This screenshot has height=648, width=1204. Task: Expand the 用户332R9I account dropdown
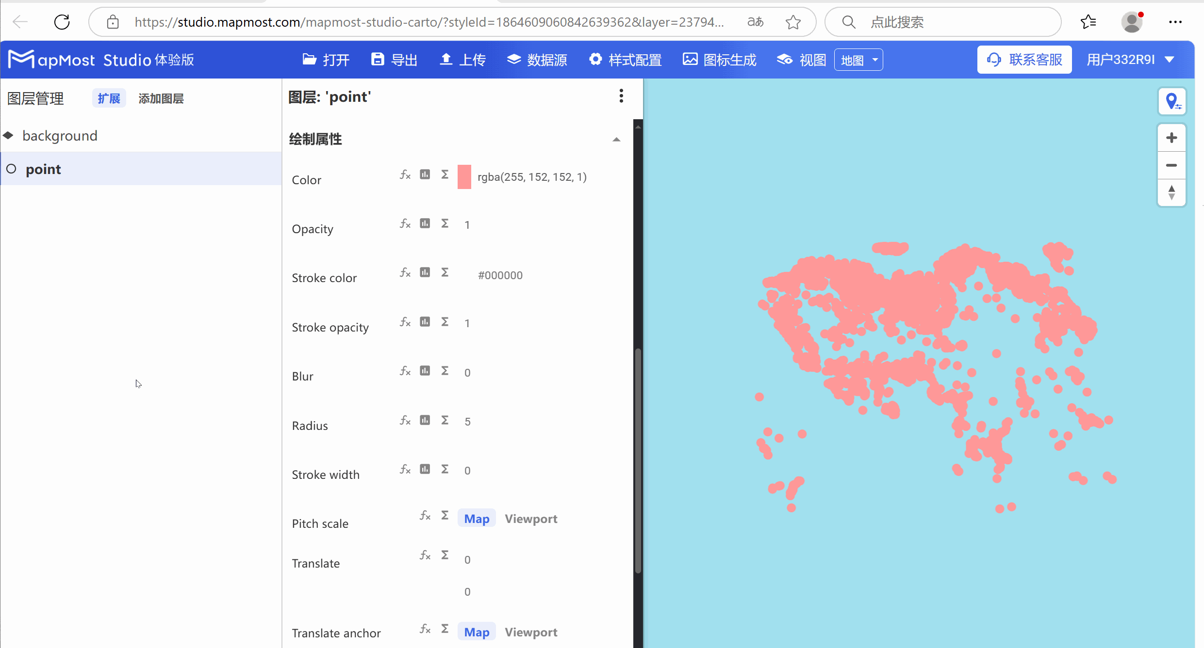[x=1130, y=59]
